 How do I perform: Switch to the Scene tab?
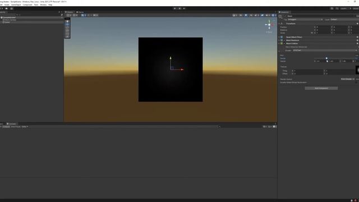point(70,12)
